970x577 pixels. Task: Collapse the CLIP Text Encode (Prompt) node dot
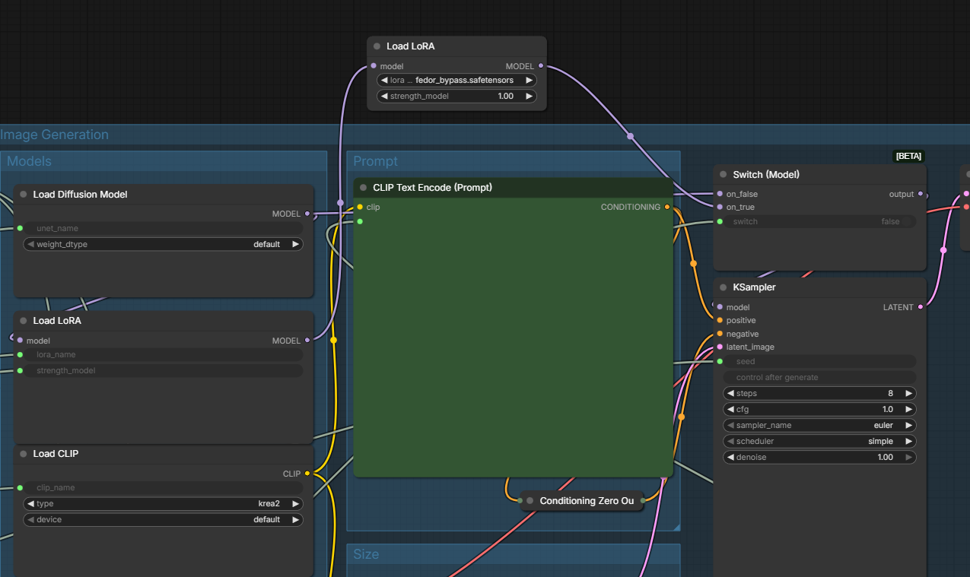364,188
